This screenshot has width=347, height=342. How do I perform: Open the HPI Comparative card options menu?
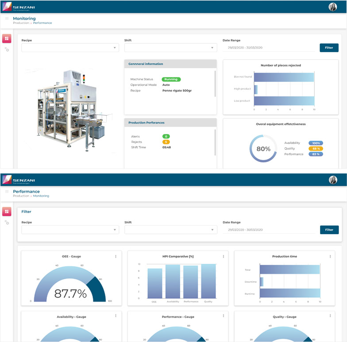click(224, 257)
